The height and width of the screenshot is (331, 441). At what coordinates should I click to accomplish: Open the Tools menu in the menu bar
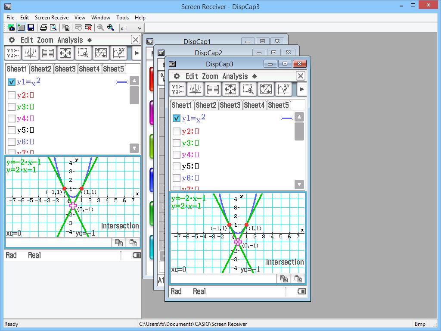tap(122, 17)
